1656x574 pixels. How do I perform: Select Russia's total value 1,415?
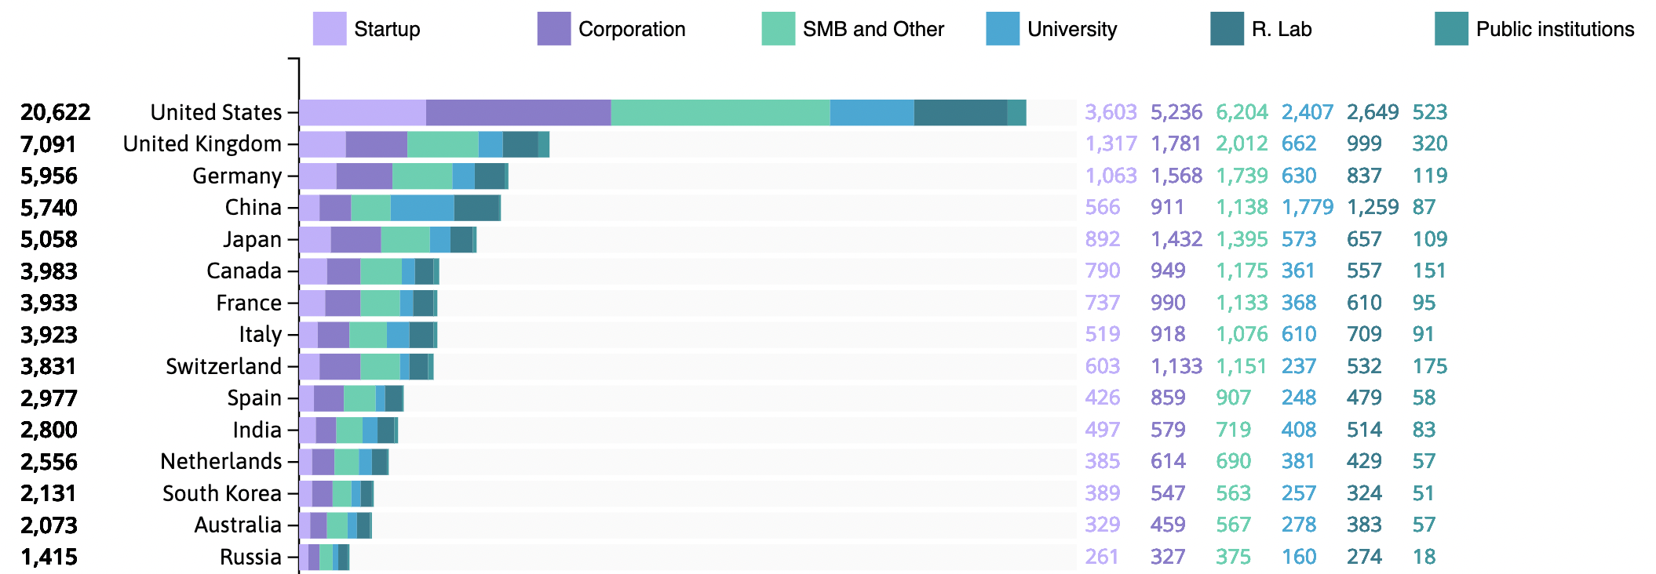[49, 557]
